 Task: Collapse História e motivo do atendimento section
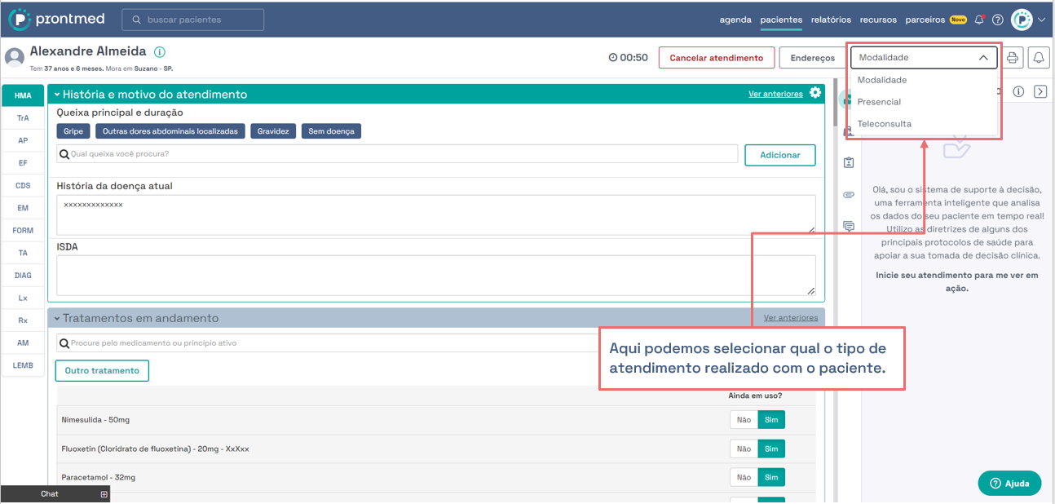click(x=58, y=95)
